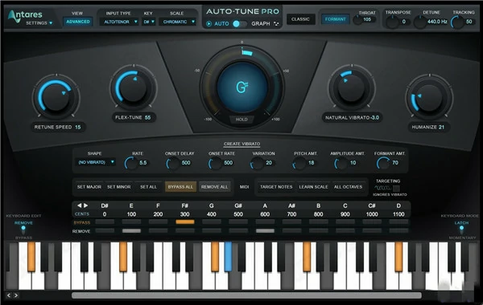The image size is (483, 305).
Task: Click the Flex-Tune knob
Action: (x=134, y=88)
